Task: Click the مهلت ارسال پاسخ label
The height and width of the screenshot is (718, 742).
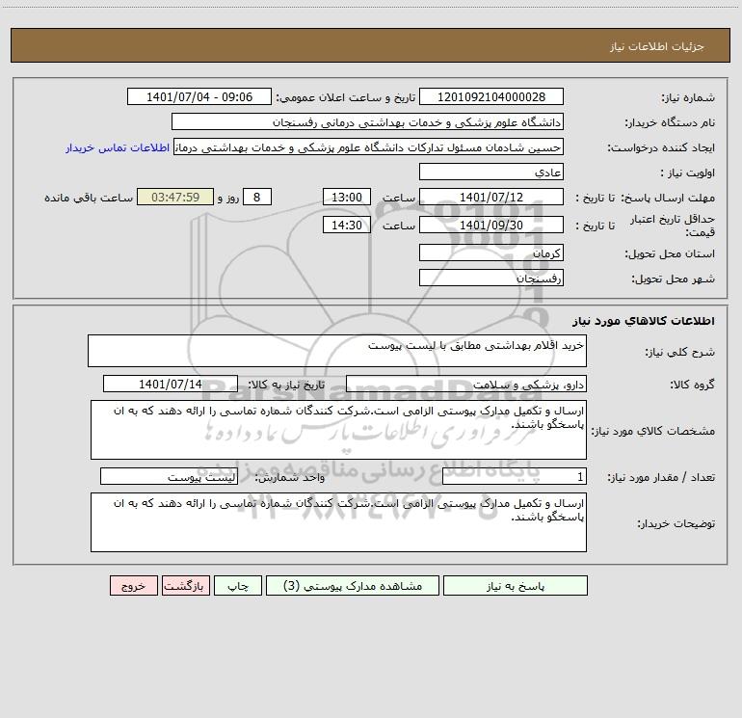Action: [x=668, y=198]
